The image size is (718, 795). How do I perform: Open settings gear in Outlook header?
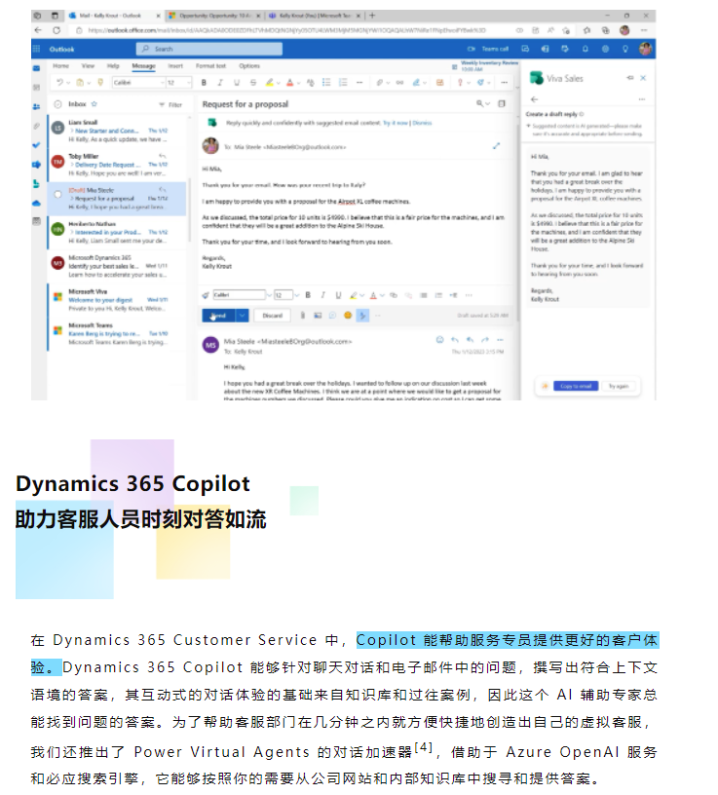(x=605, y=49)
